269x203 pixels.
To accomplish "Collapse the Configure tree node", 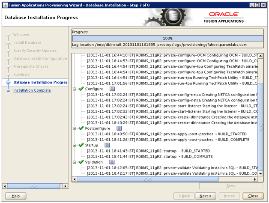I will [x=75, y=89].
